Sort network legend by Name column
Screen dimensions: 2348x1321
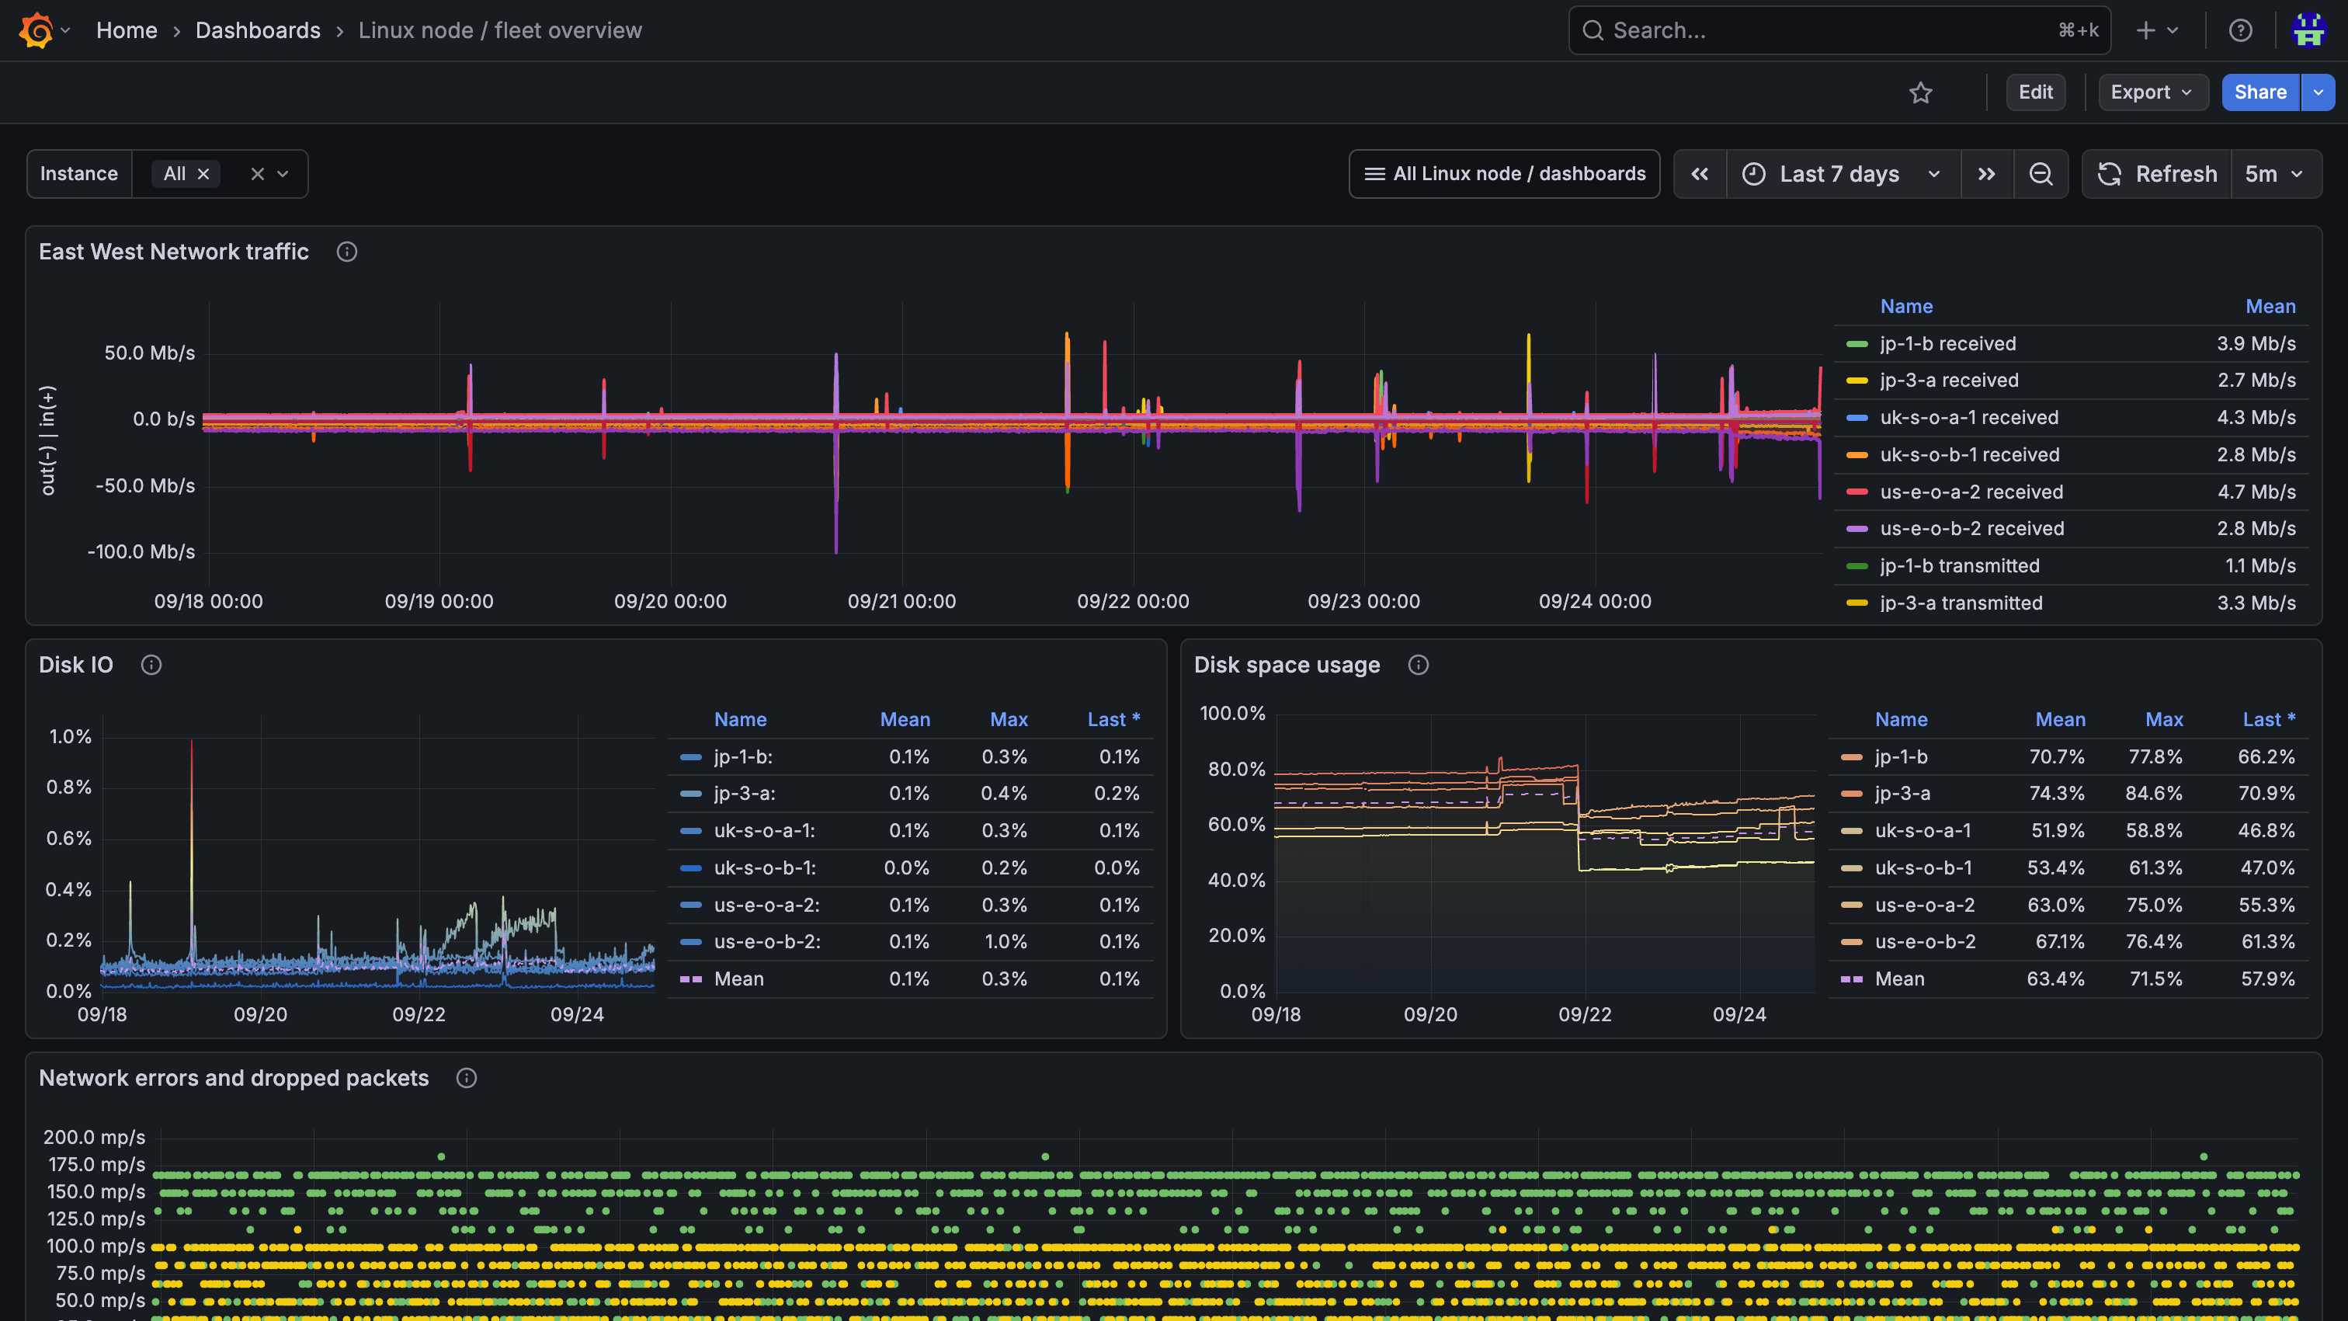1906,306
